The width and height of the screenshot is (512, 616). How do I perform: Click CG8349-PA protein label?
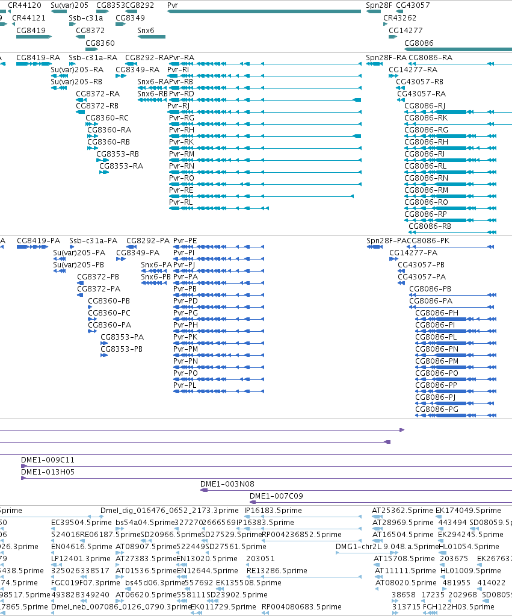pos(138,253)
